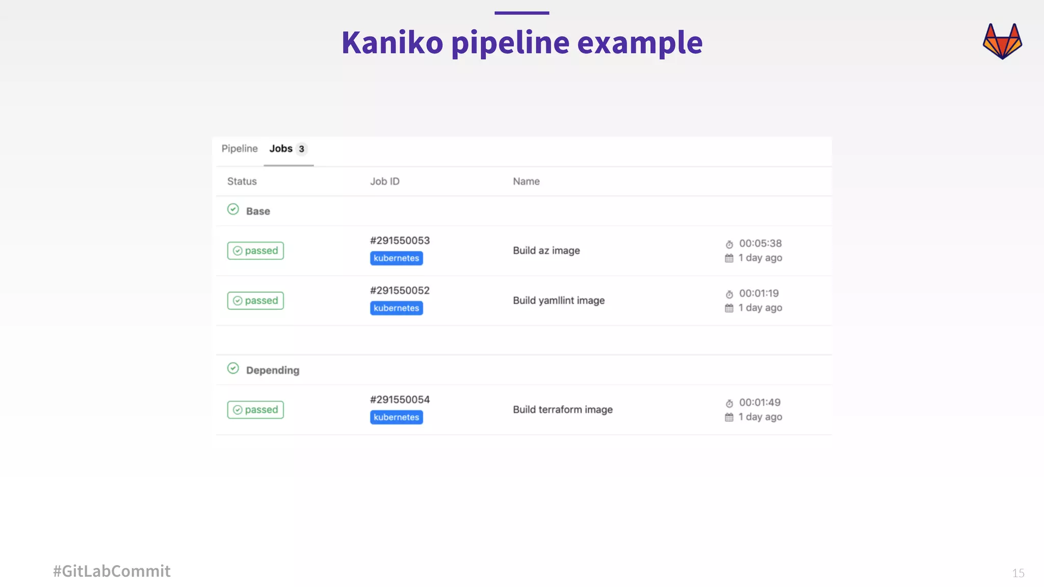The image size is (1044, 587).
Task: Click the Build terraform image name
Action: tap(563, 410)
